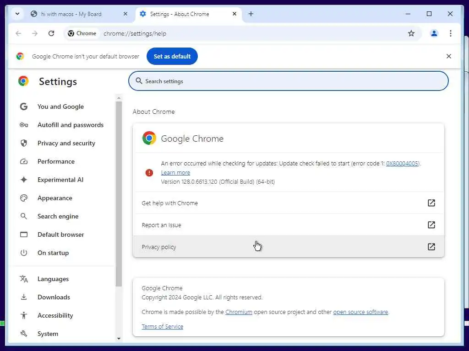Image resolution: width=469 pixels, height=351 pixels.
Task: Click the key icon for Autofill
Action: (x=24, y=125)
